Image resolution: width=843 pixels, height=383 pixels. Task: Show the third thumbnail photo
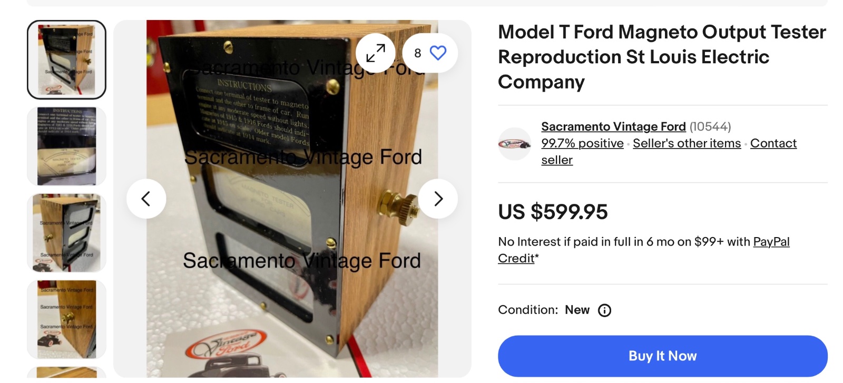click(x=66, y=233)
